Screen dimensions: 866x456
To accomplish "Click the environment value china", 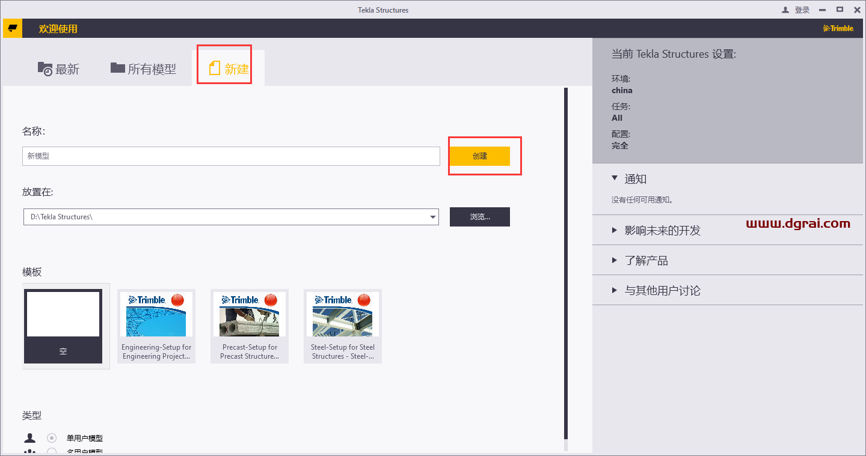I will tap(622, 91).
